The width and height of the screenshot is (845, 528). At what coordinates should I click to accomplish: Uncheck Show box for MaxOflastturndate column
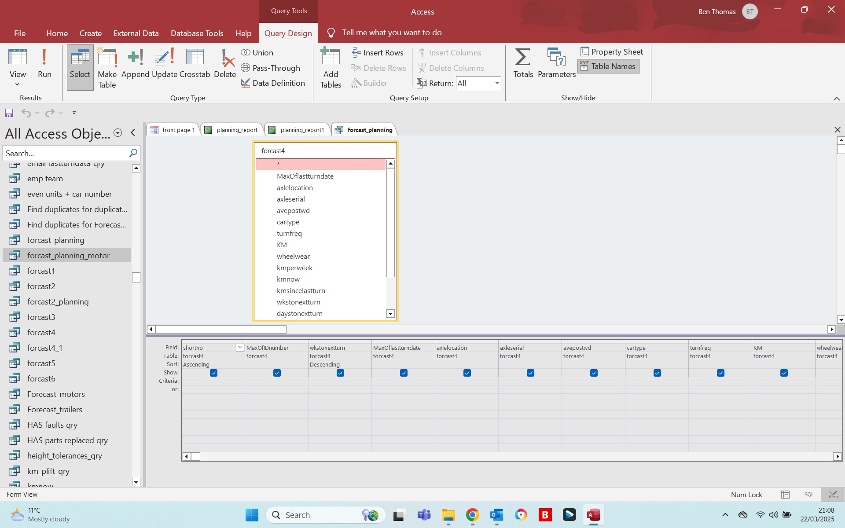(404, 373)
